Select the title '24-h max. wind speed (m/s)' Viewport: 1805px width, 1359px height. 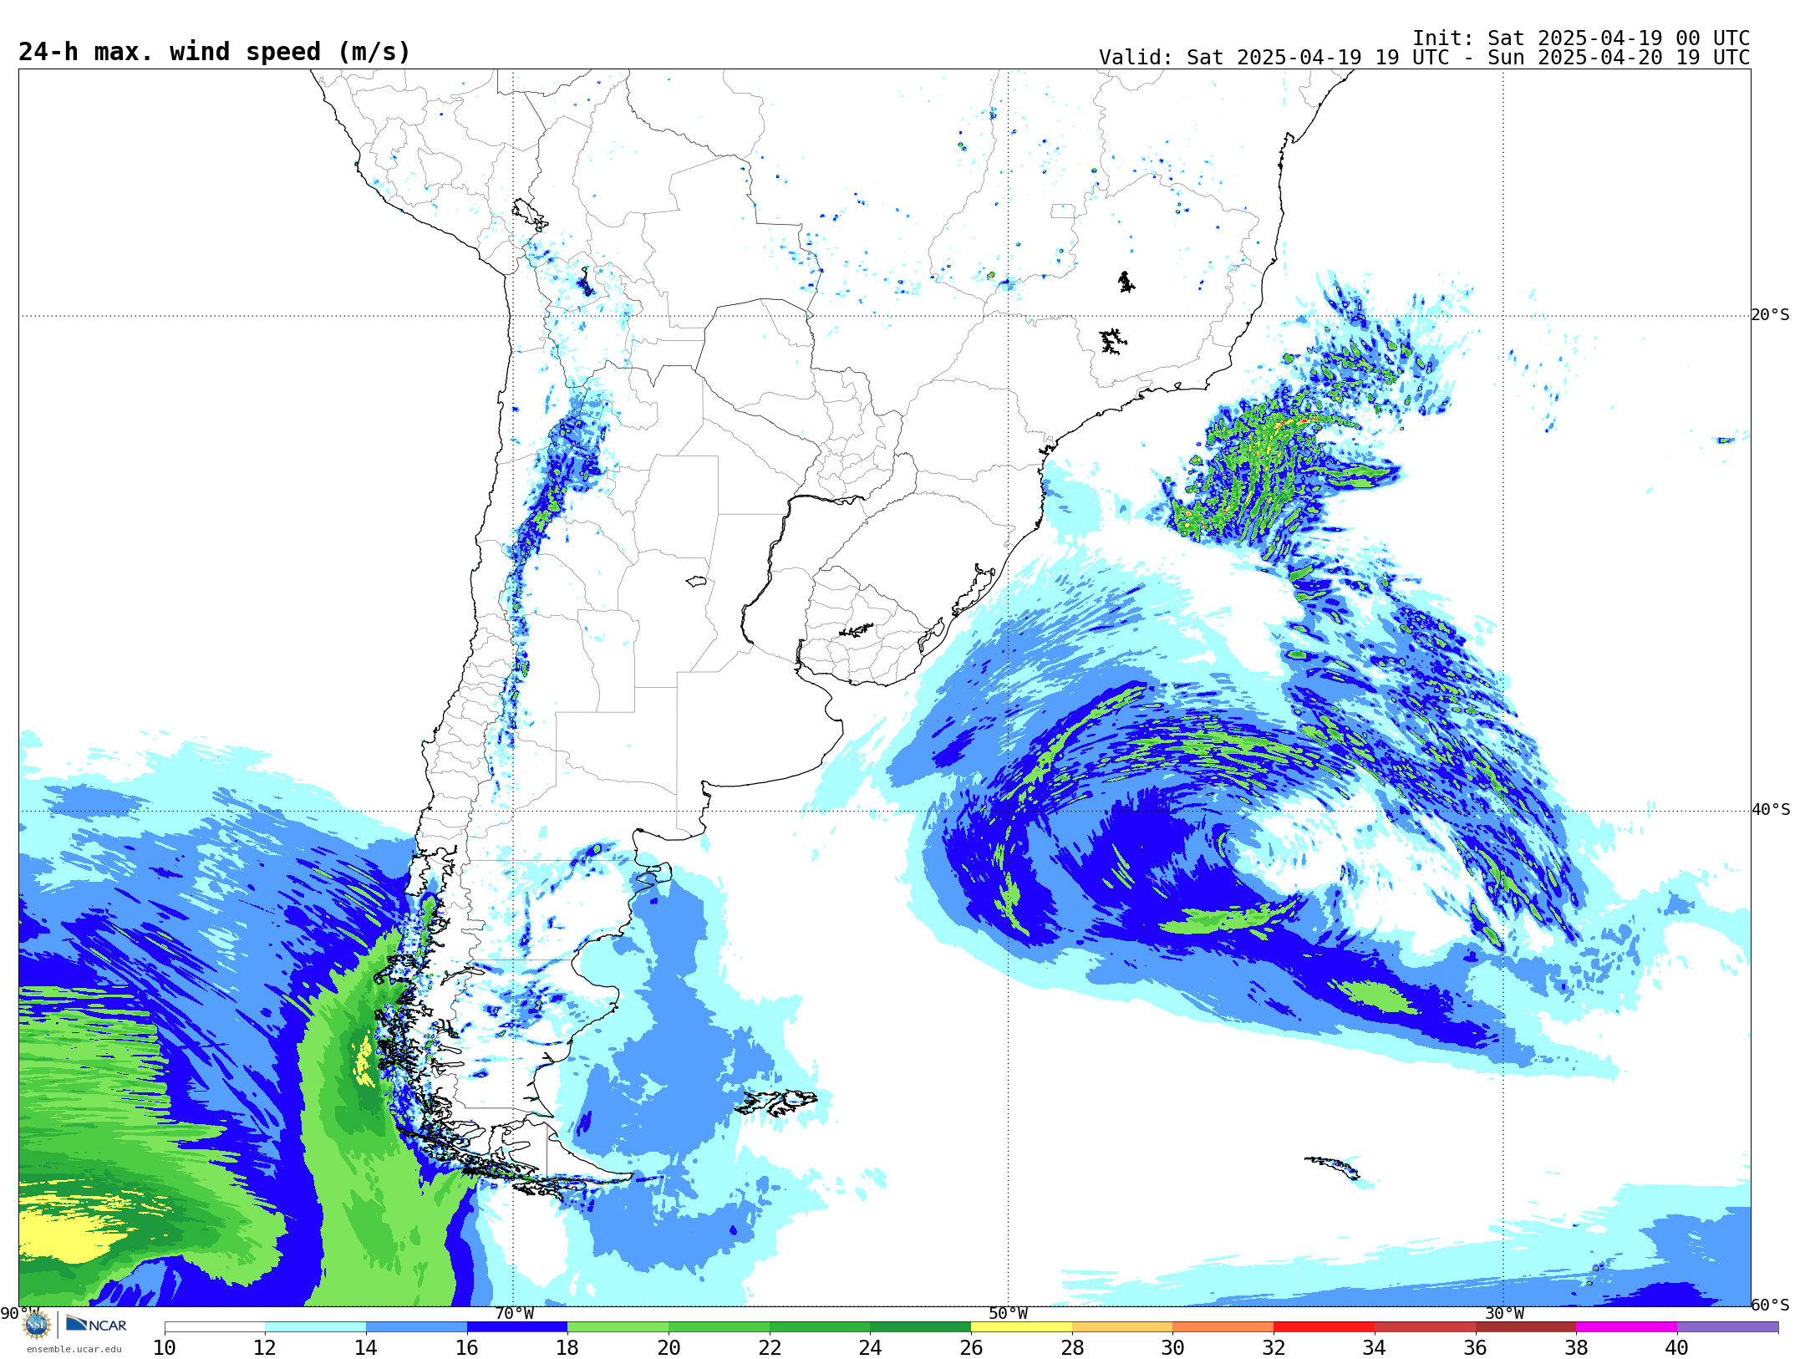point(215,52)
